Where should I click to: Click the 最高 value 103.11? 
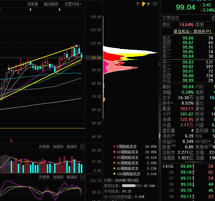(x=187, y=109)
